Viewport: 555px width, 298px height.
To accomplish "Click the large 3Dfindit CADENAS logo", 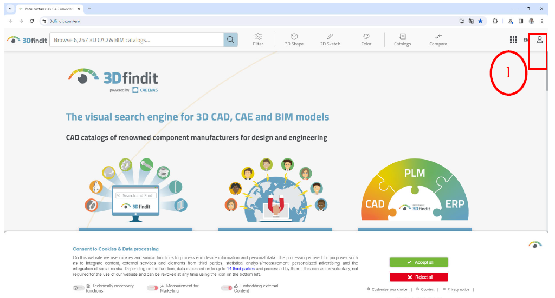I will pos(113,81).
